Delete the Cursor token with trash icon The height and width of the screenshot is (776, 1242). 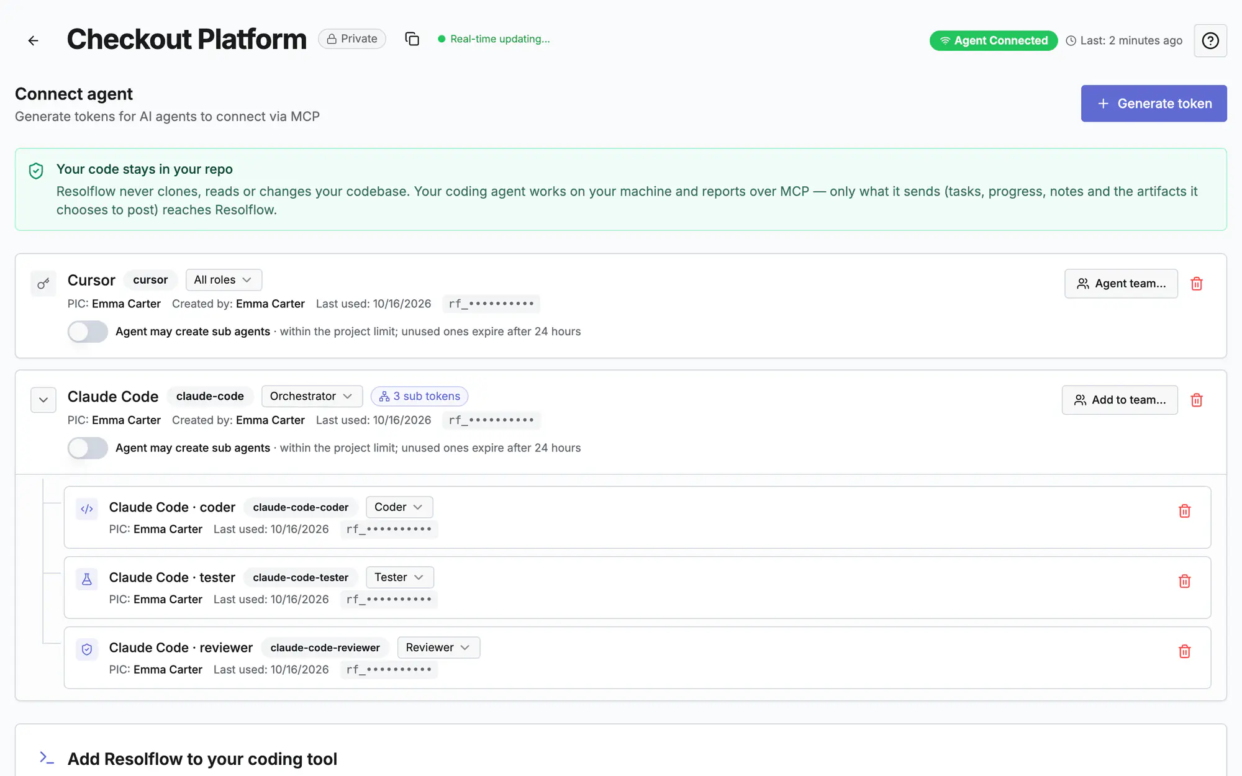[1197, 284]
